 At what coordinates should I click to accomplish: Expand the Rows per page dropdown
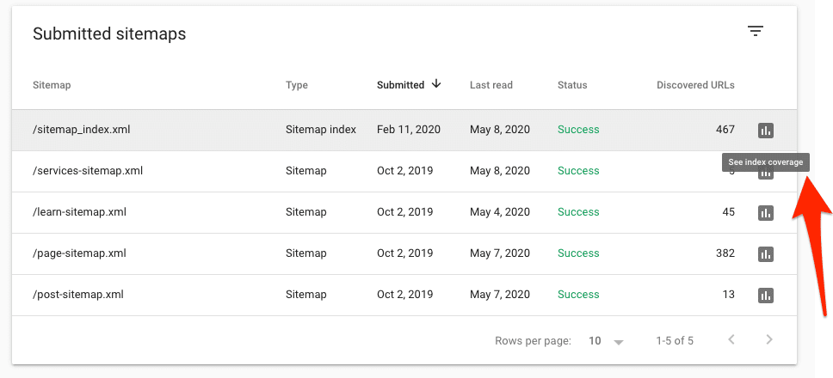[x=606, y=341]
